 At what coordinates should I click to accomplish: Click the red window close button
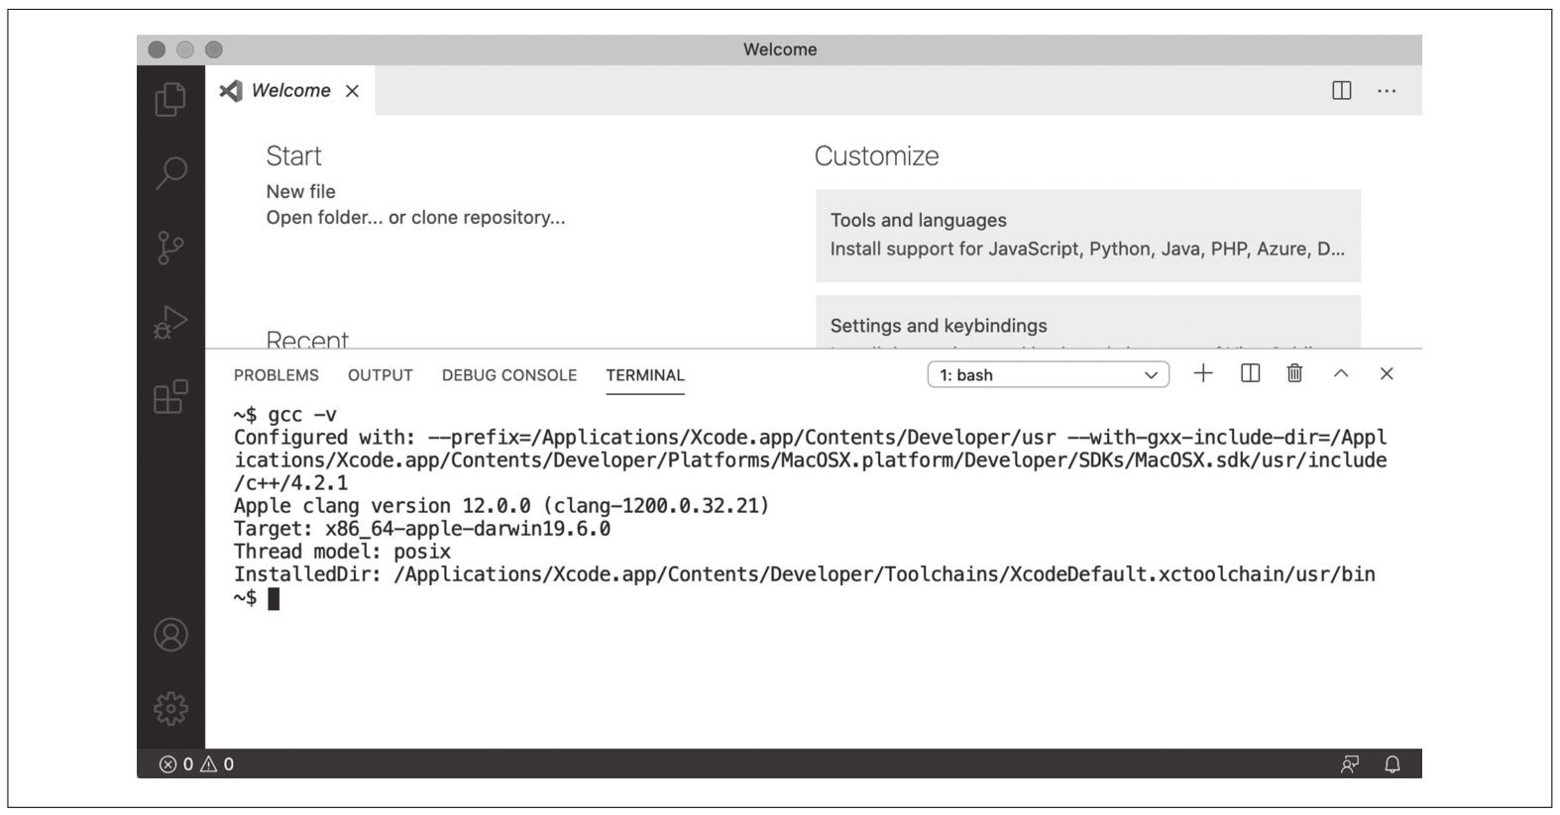[157, 50]
